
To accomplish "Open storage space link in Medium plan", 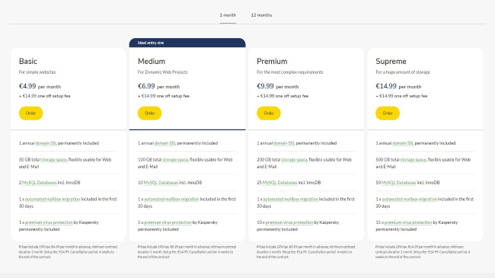I will pyautogui.click(x=175, y=160).
